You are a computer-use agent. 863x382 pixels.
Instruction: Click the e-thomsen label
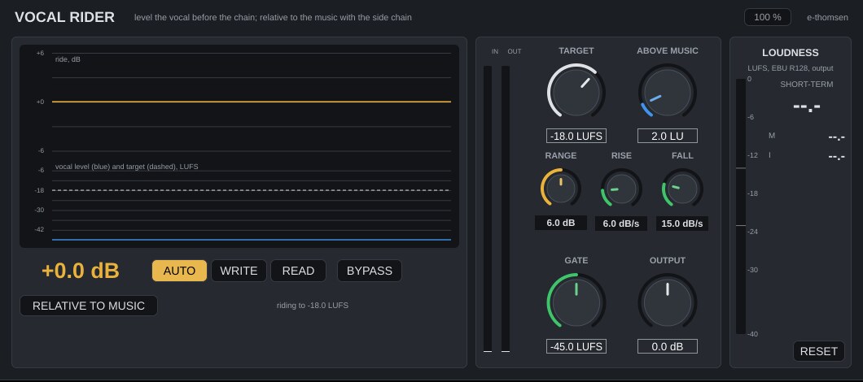tap(827, 17)
